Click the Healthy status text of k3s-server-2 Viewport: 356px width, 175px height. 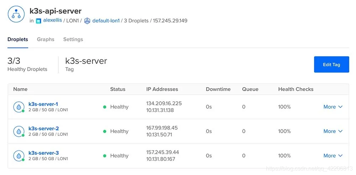pyautogui.click(x=119, y=131)
